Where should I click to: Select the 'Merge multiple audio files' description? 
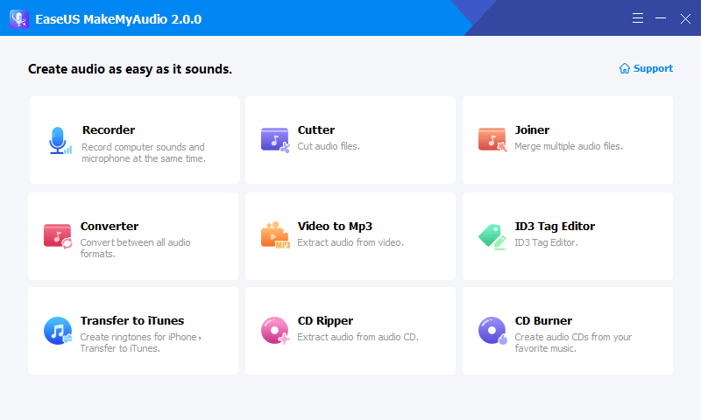pos(568,146)
